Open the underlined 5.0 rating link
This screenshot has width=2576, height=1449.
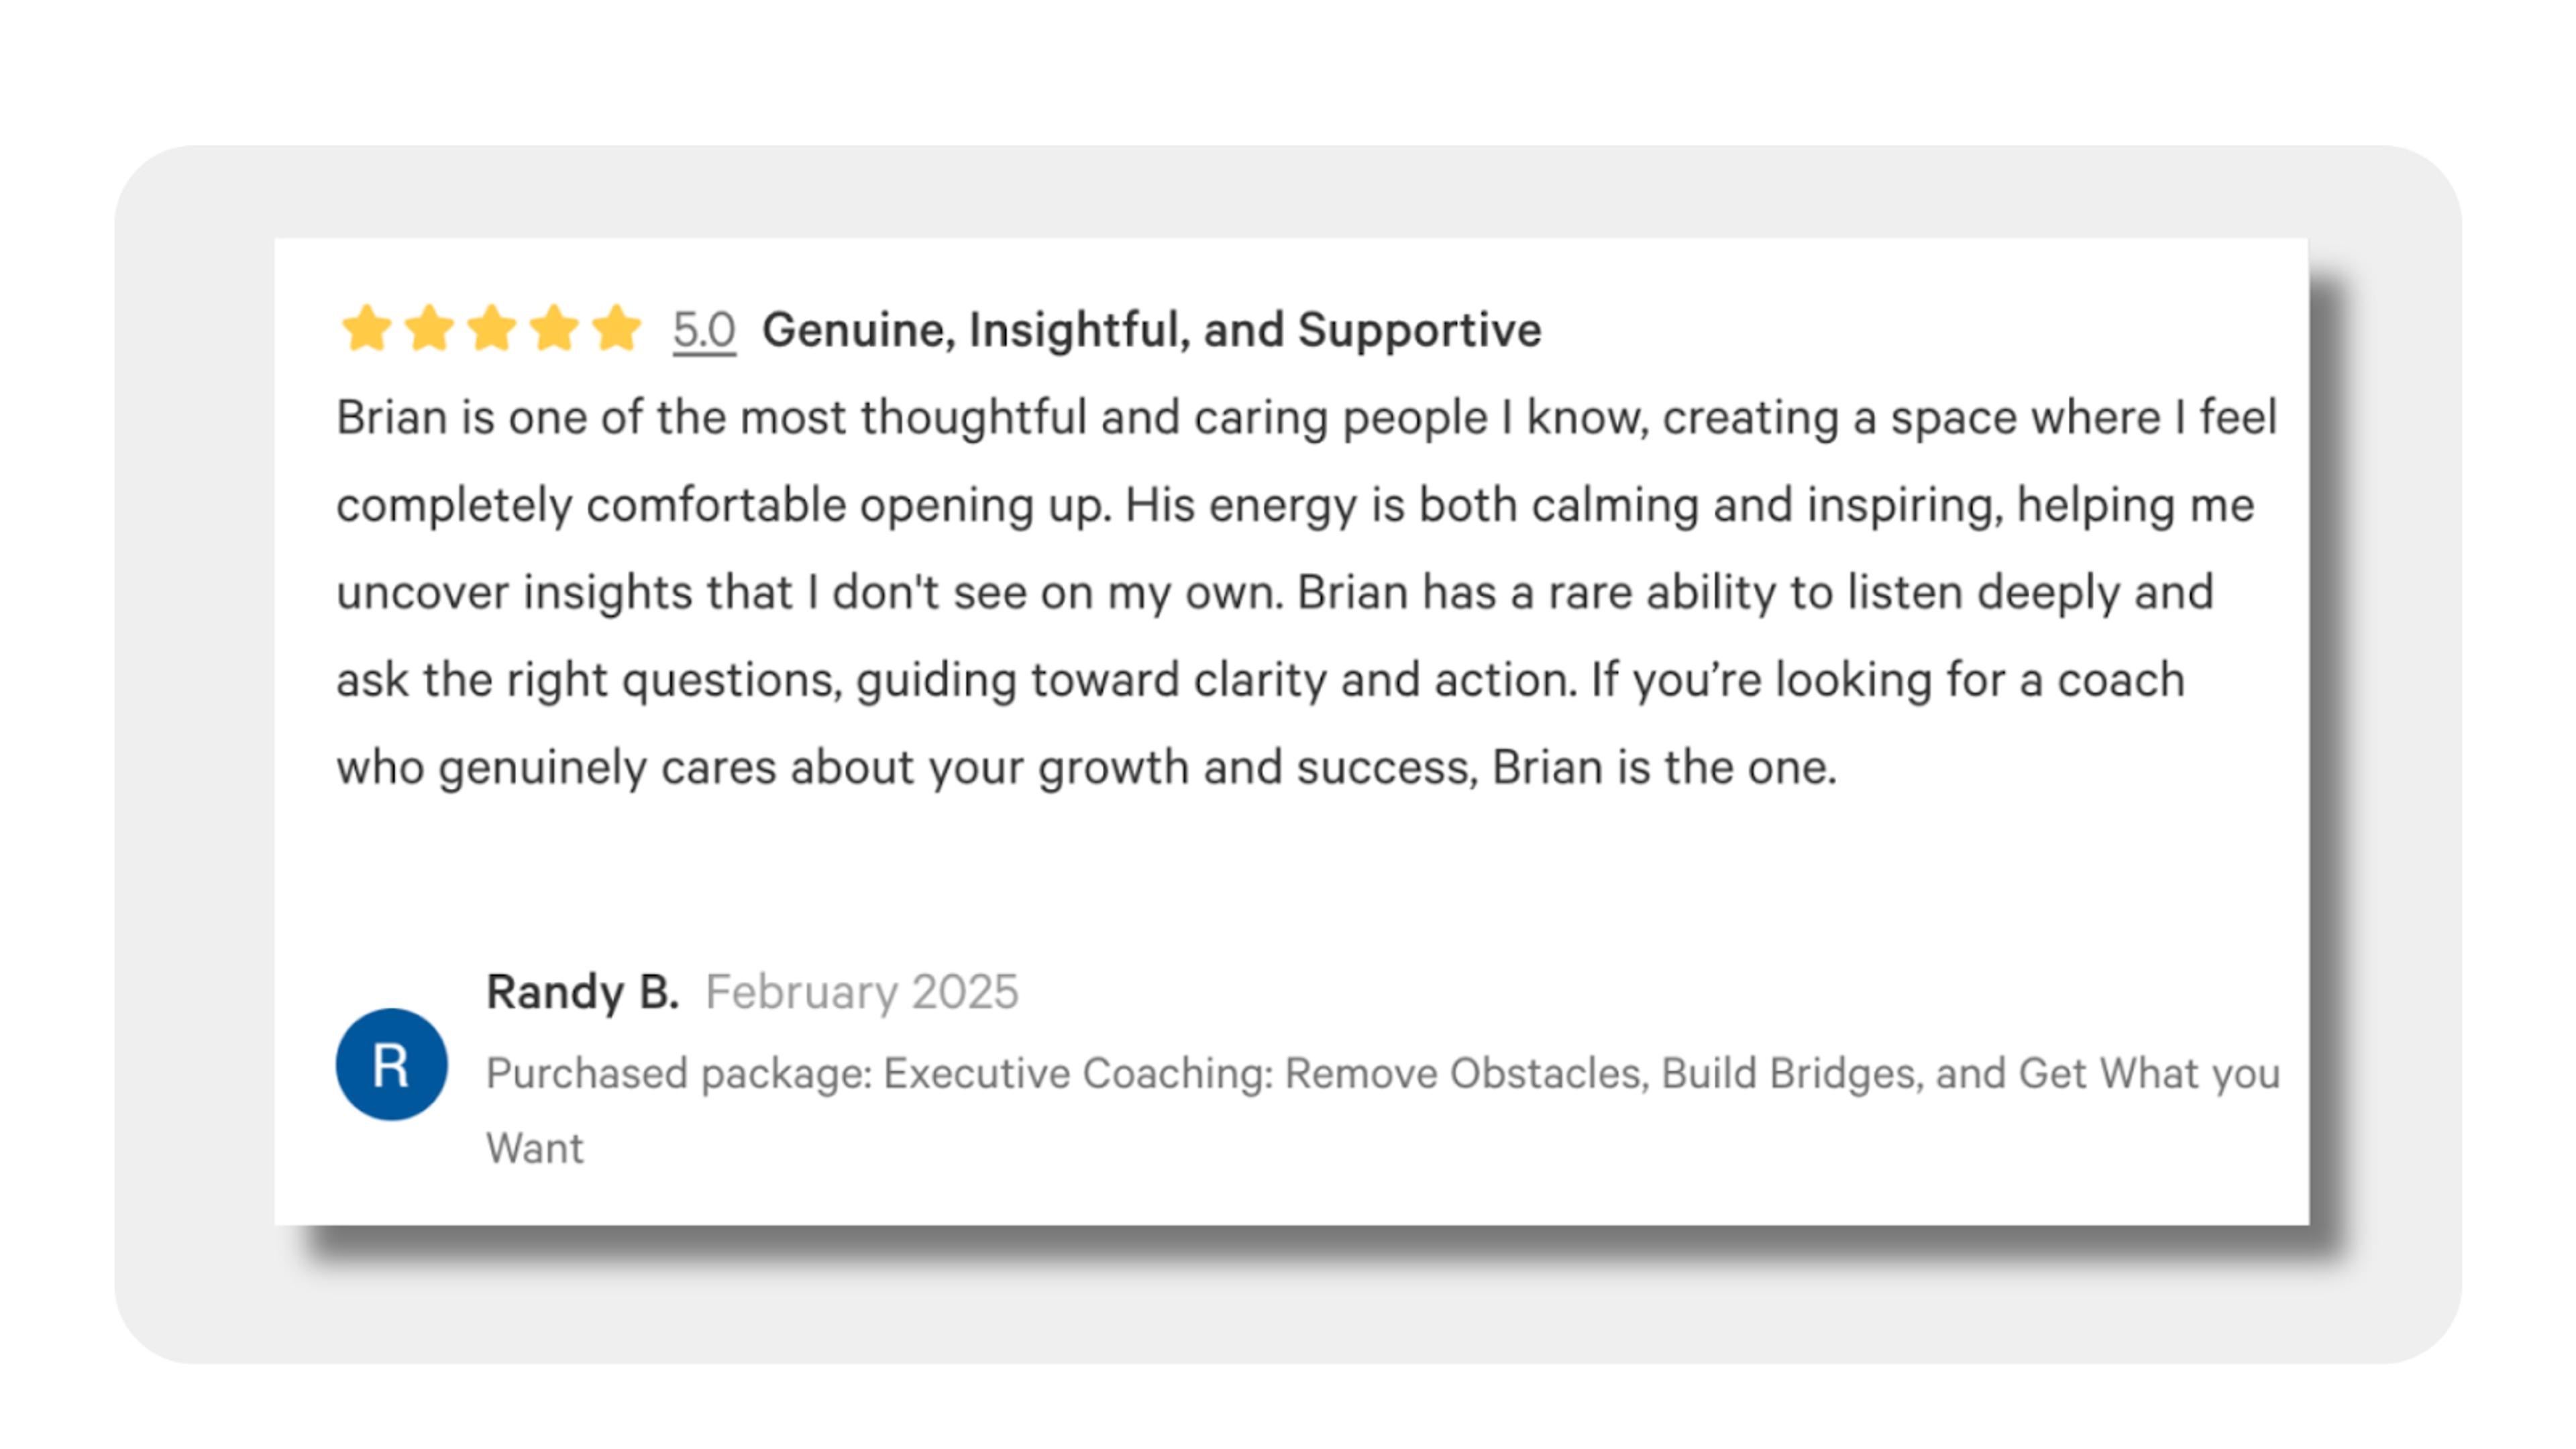point(704,330)
